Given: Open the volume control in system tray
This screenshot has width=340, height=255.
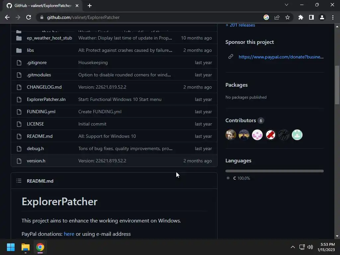Looking at the screenshot, I should pos(310,247).
